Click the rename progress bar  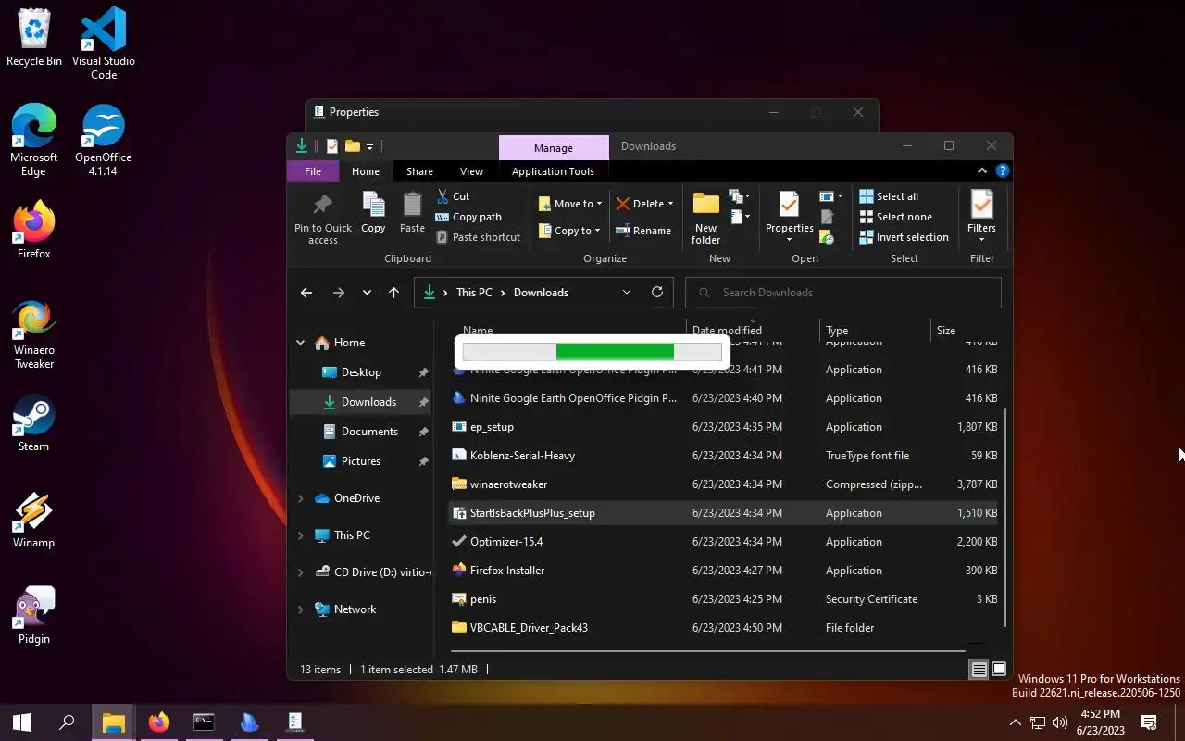click(592, 351)
